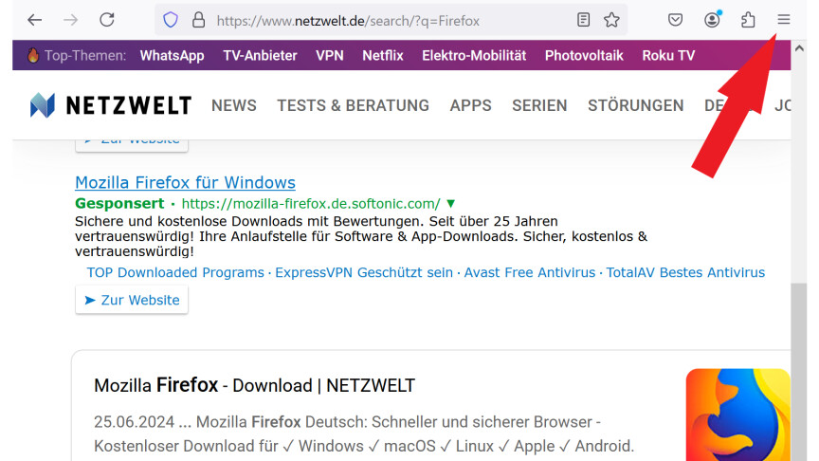This screenshot has width=819, height=461.
Task: Toggle reader view icon in address bar
Action: coord(583,20)
